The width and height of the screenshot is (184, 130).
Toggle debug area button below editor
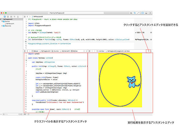click(25, 114)
